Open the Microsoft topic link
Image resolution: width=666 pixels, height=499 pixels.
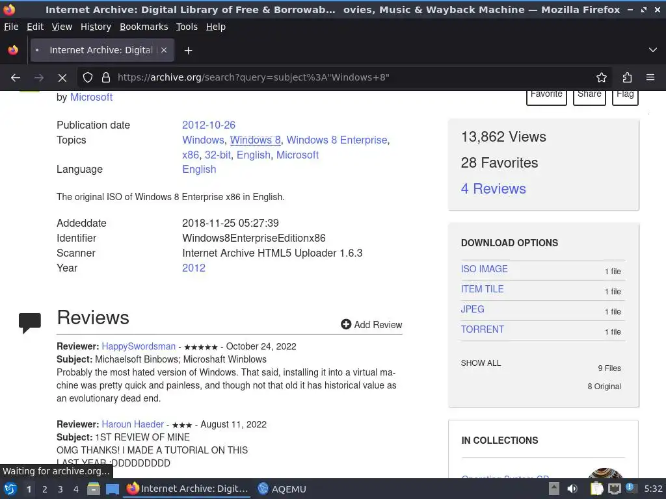(297, 155)
